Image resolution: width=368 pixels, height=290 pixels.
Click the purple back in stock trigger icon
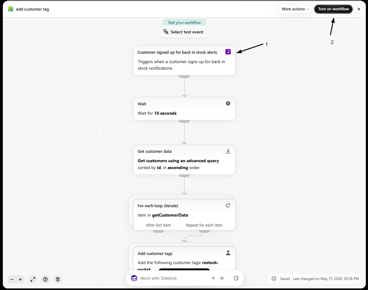pos(228,52)
